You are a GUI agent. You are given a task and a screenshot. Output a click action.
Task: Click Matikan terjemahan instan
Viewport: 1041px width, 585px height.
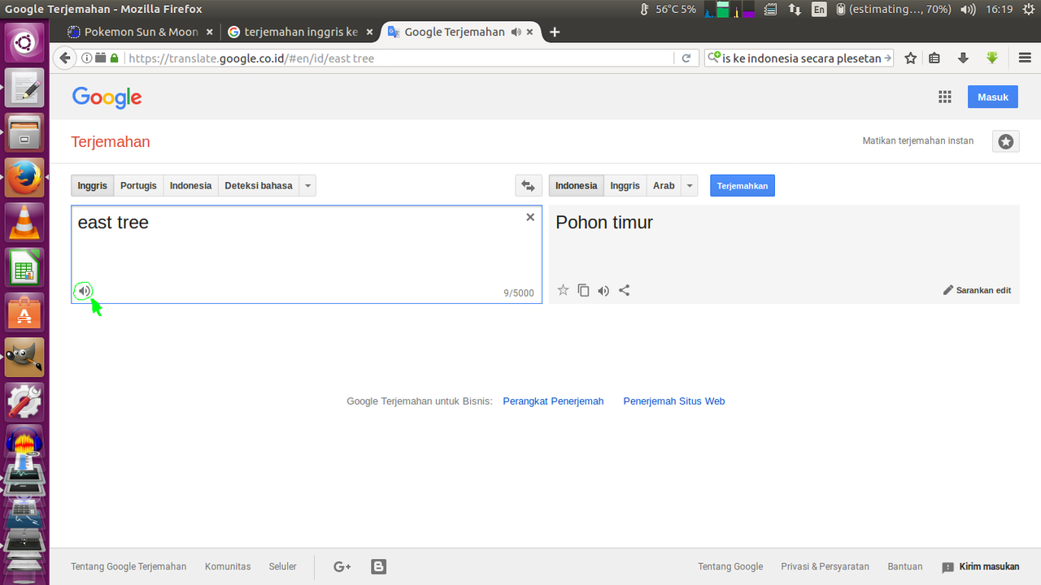point(918,141)
